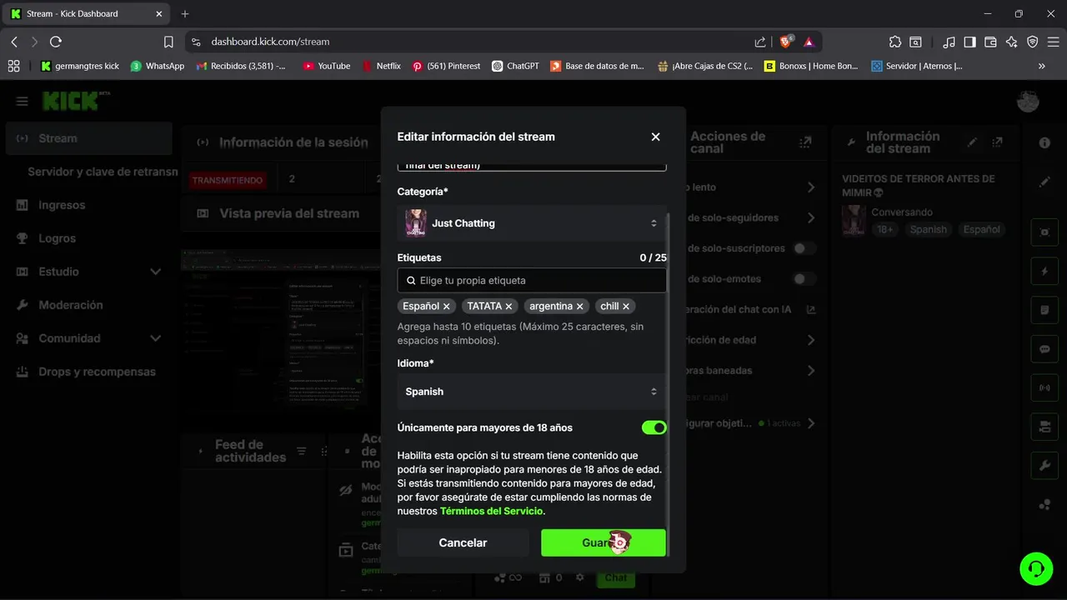
Task: Open Servidor y clave de retransmisión
Action: pos(103,172)
